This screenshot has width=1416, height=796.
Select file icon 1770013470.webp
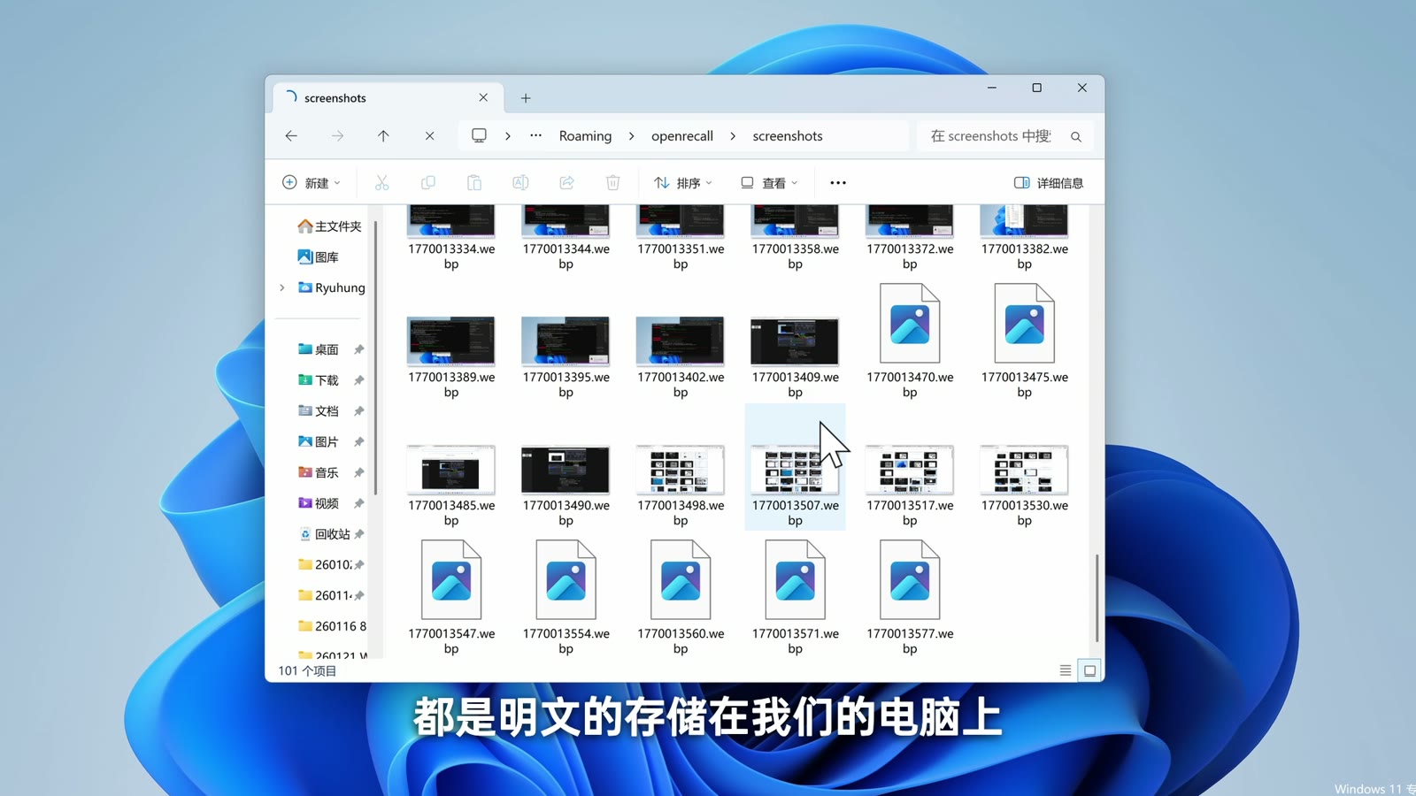910,324
